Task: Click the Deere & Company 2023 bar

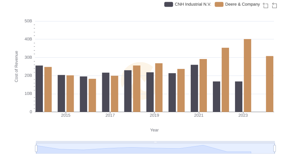Action: (248, 76)
